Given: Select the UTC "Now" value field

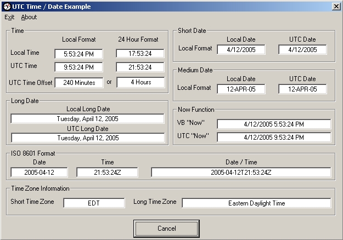Looking at the screenshot, I should pos(274,137).
